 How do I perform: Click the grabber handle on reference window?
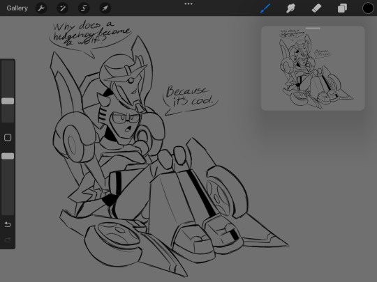pos(313,29)
